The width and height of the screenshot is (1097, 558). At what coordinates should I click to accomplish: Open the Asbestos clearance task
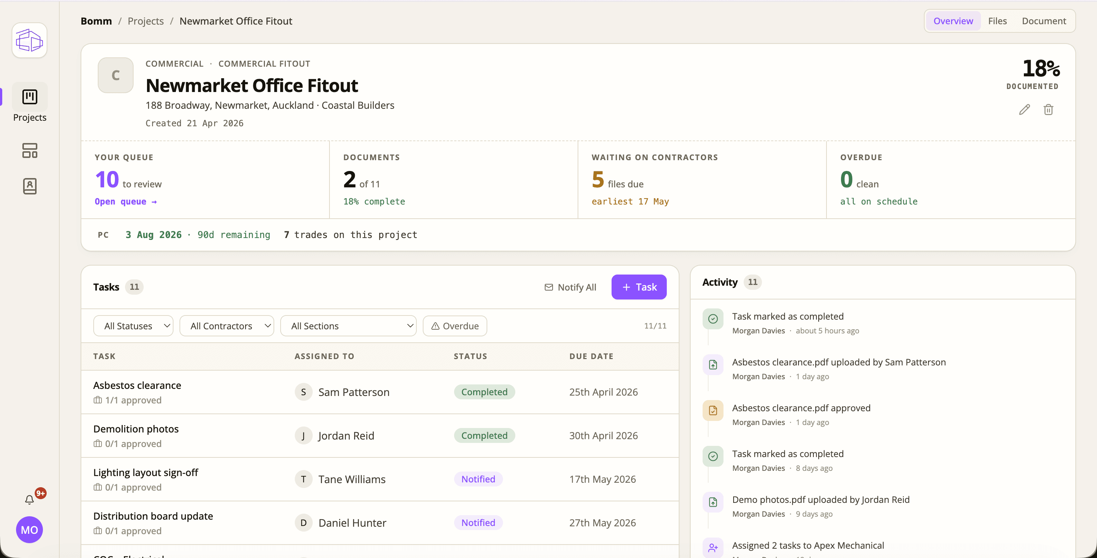point(137,385)
